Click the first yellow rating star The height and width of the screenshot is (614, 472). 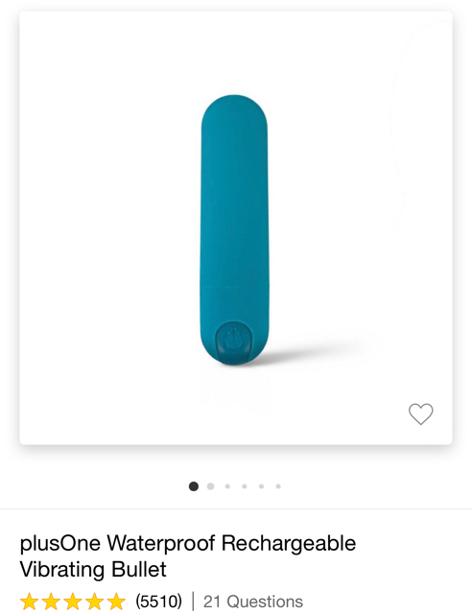(29, 602)
